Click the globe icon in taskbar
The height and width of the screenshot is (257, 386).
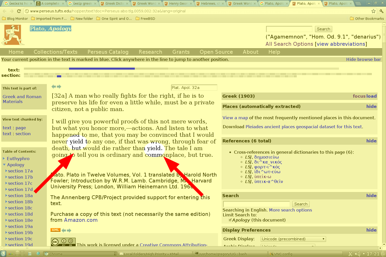click(38, 254)
